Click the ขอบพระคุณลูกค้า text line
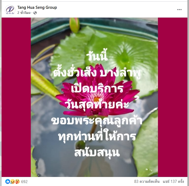The image size is (189, 186). 97,121
